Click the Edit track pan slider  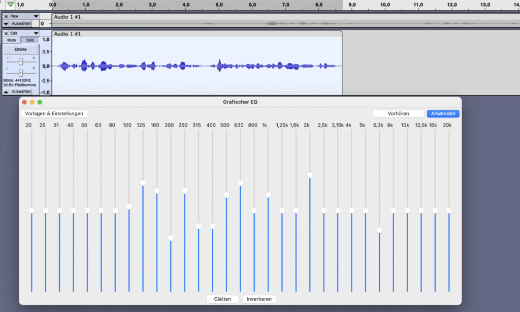pyautogui.click(x=20, y=73)
